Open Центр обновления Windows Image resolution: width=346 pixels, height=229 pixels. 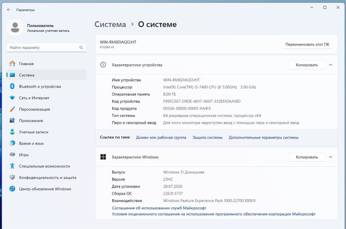[x=47, y=189]
